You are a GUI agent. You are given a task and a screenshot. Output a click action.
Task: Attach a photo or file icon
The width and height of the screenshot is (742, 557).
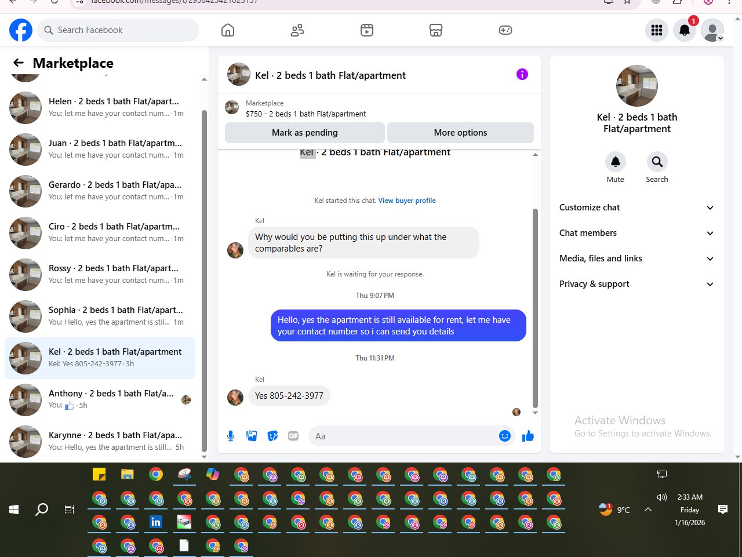point(252,436)
